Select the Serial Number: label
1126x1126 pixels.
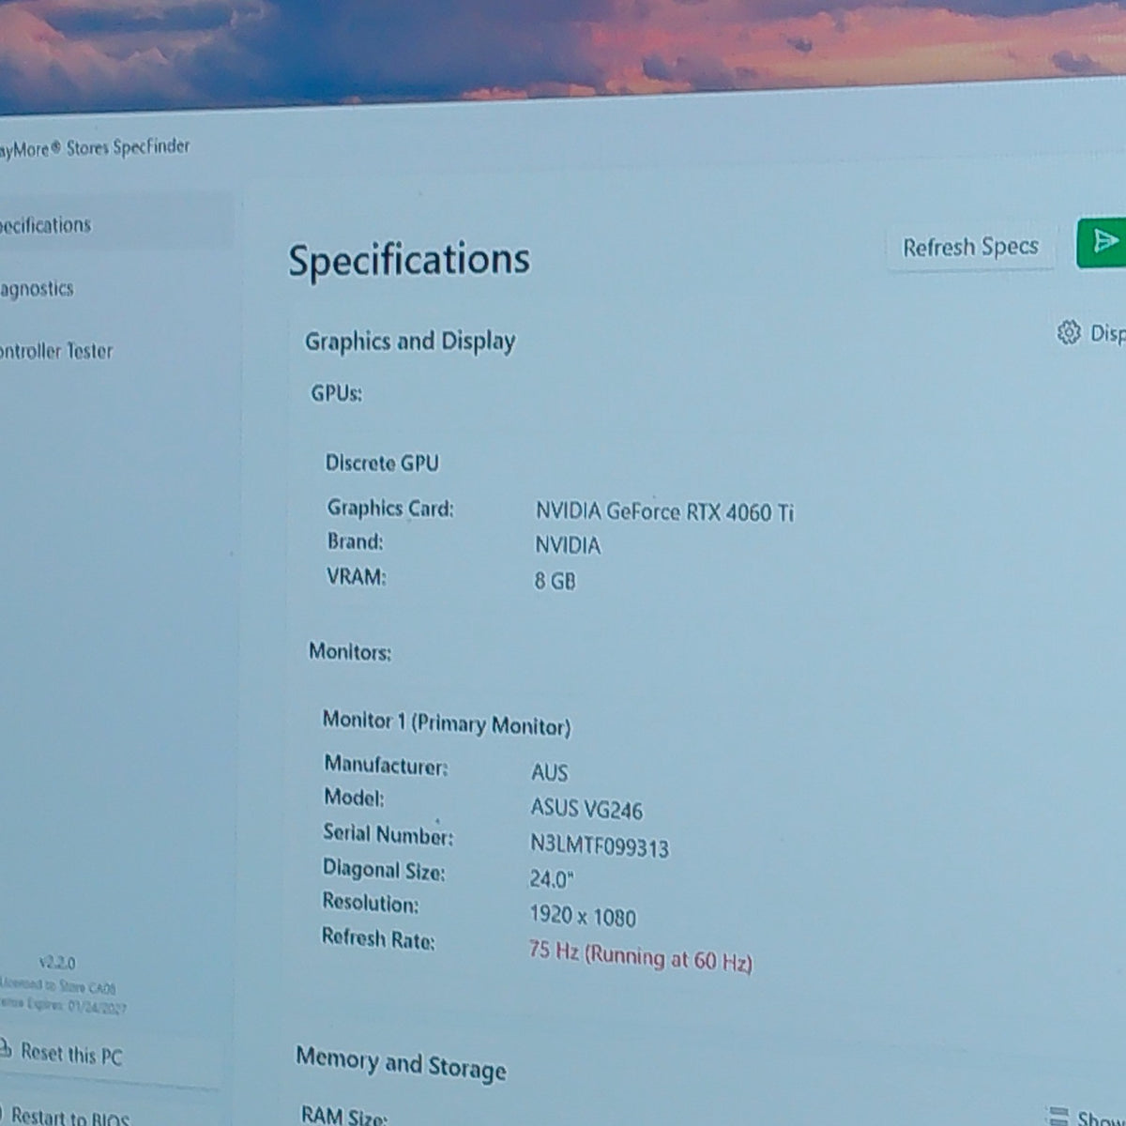388,834
